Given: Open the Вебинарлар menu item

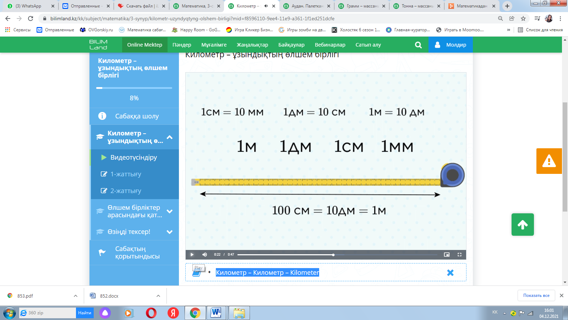Looking at the screenshot, I should click(330, 45).
